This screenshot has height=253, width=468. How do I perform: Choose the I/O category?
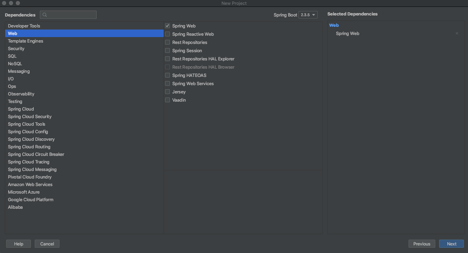pos(84,79)
